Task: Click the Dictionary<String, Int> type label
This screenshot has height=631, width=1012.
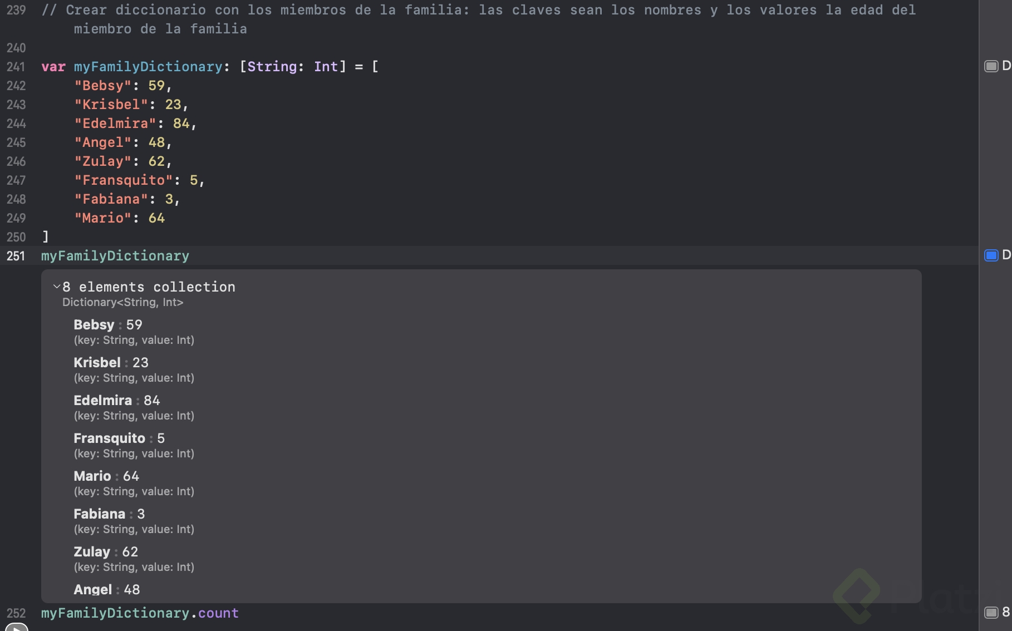Action: (x=122, y=302)
